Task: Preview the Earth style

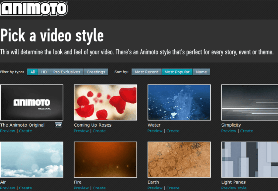Action: click(x=155, y=188)
